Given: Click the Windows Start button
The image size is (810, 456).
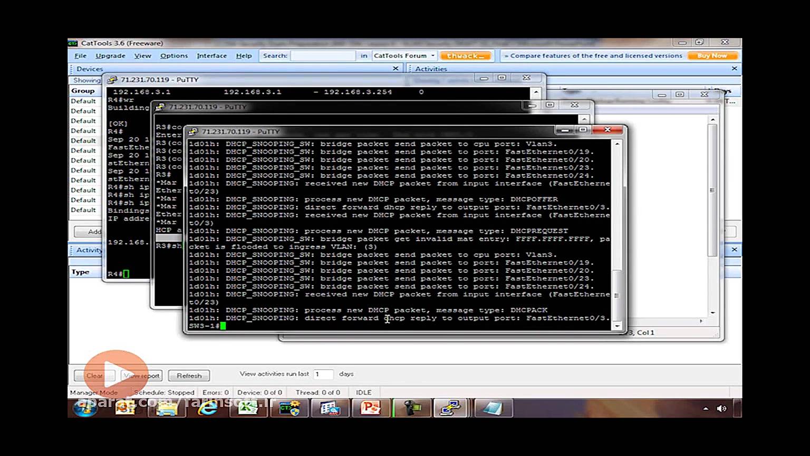Looking at the screenshot, I should tap(84, 408).
